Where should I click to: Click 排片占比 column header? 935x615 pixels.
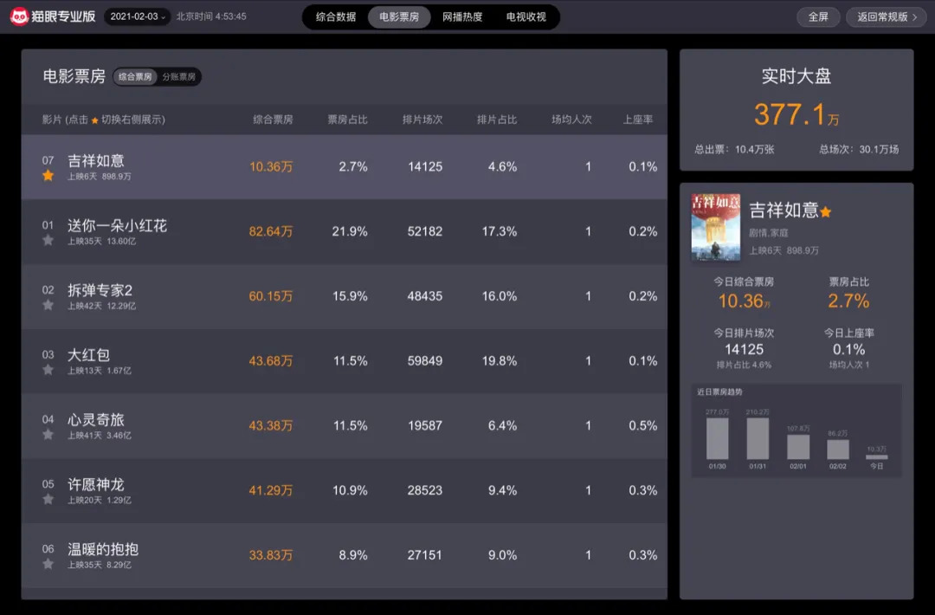[x=497, y=120]
